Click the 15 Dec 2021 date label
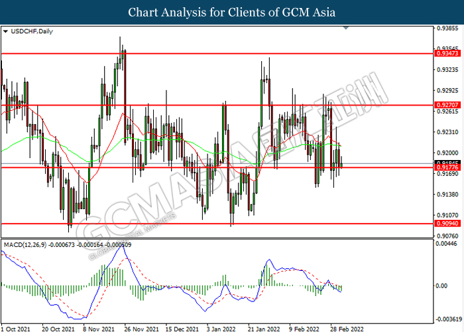 [182, 329]
